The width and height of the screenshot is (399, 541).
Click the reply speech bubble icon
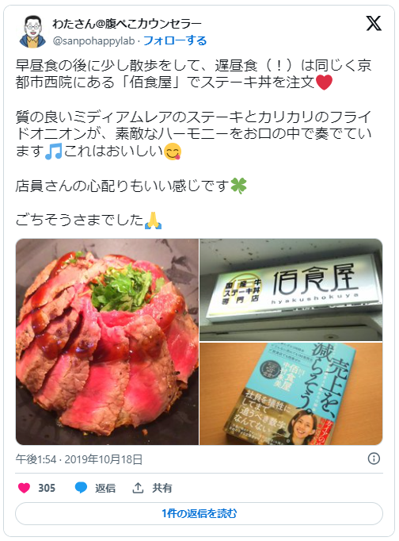click(81, 488)
